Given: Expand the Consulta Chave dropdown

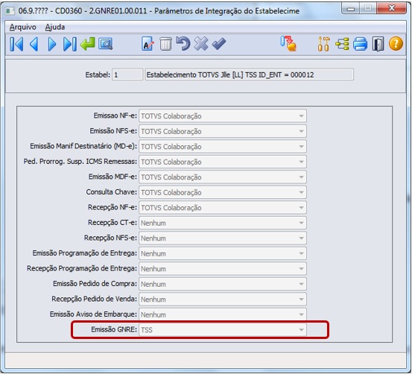Looking at the screenshot, I should click(301, 192).
